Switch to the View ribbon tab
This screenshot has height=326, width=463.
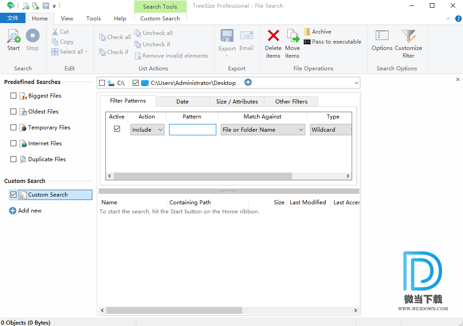67,18
